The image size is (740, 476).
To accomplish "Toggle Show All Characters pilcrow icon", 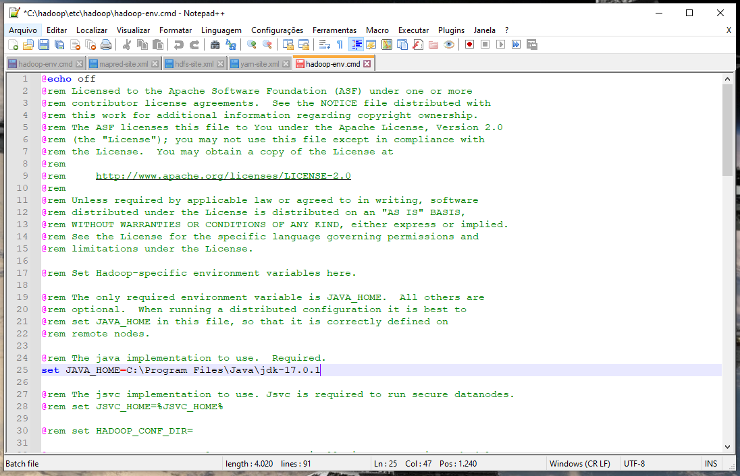I will point(340,44).
